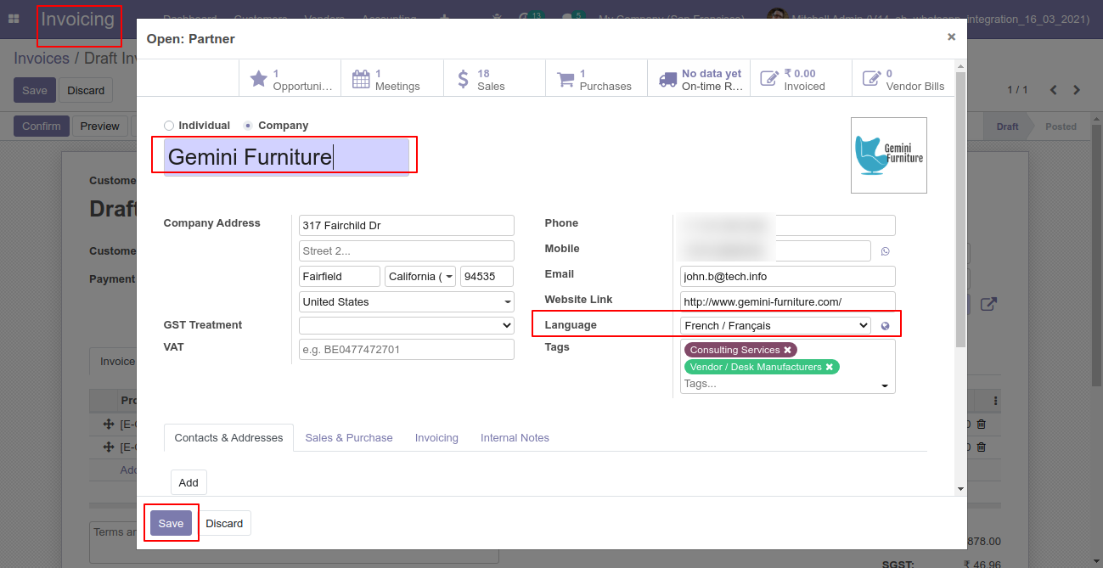
Task: Click the Draft status stage
Action: [x=1007, y=127]
